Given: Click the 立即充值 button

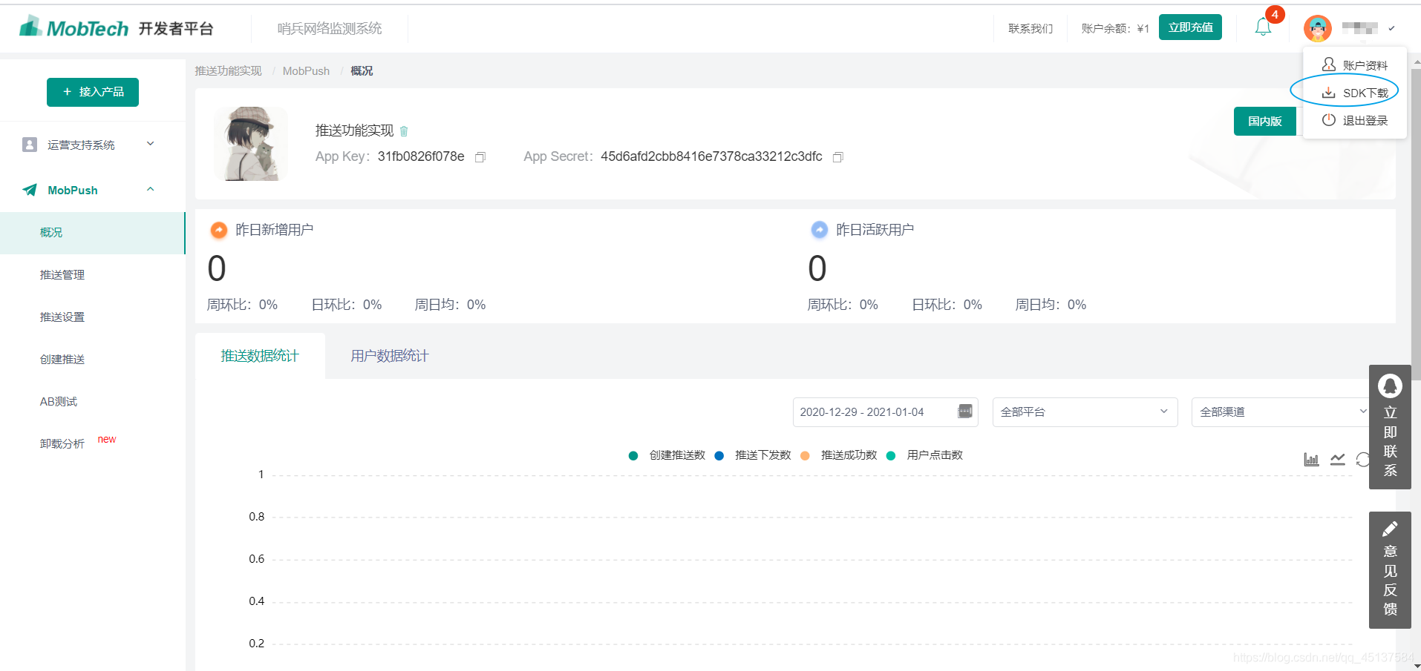Looking at the screenshot, I should point(1190,27).
